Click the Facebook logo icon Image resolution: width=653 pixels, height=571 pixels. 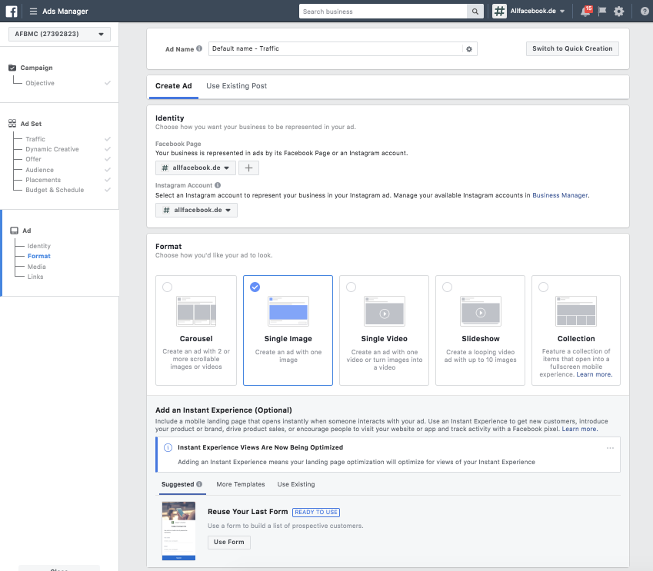point(12,12)
